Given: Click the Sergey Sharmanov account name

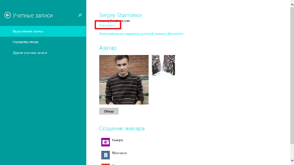Looking at the screenshot, I should 120,15.
